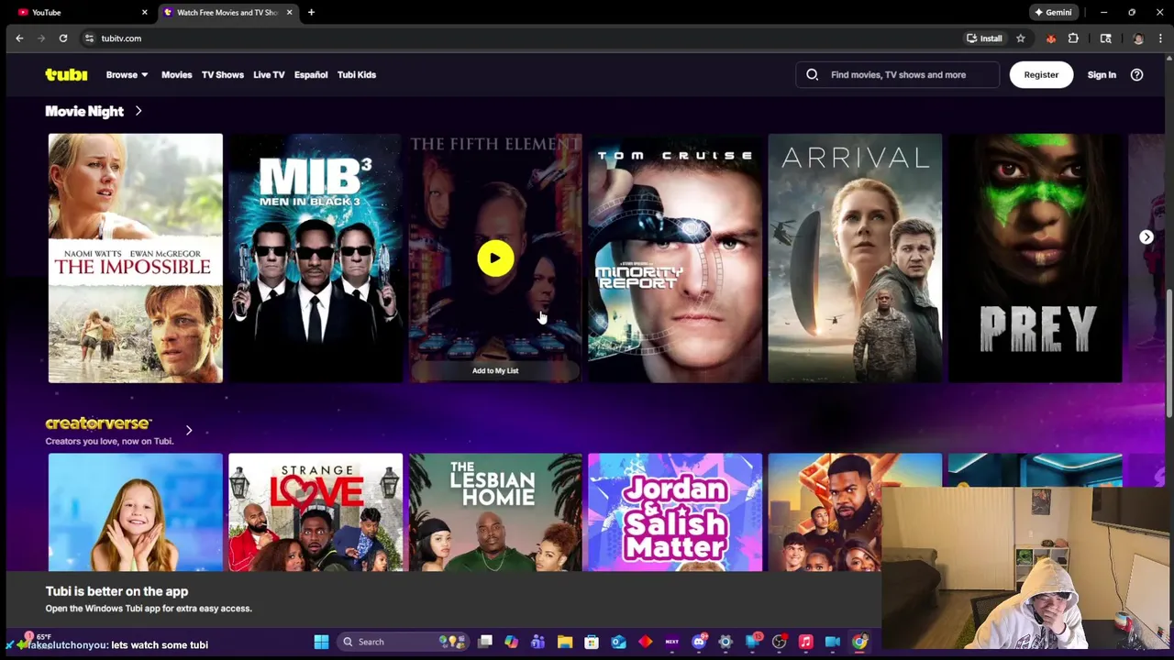1174x660 pixels.
Task: Open the Chrome profile avatar
Action: click(1138, 38)
